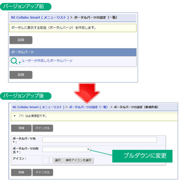179x182 pixels.
Task: Click the upper キャンセル button
Action: coord(43,128)
